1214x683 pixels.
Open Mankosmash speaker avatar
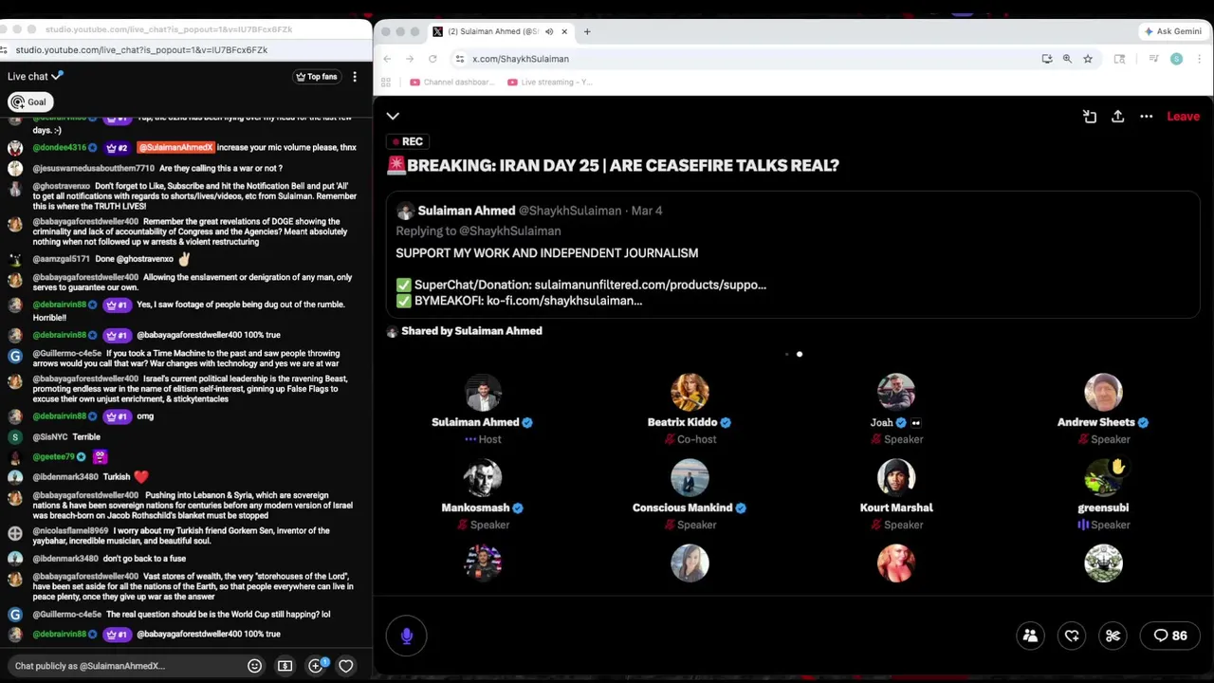coord(483,478)
